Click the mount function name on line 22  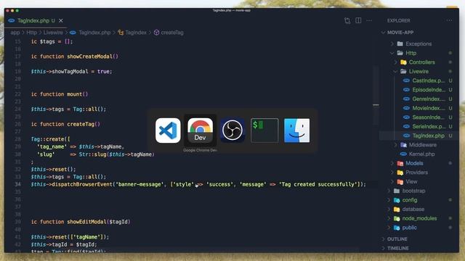(75, 94)
